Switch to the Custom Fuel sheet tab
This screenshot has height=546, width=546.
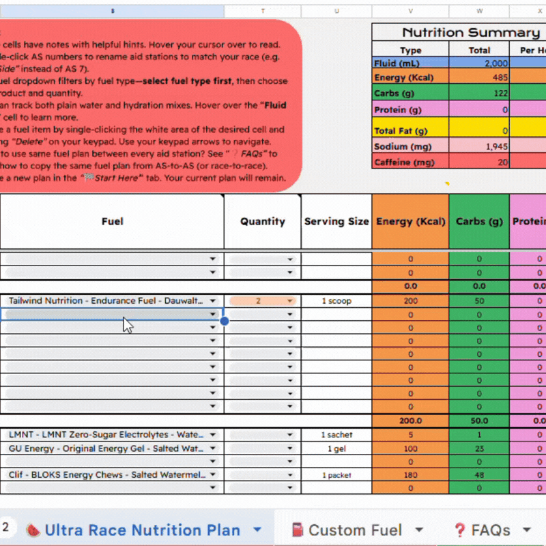point(355,530)
